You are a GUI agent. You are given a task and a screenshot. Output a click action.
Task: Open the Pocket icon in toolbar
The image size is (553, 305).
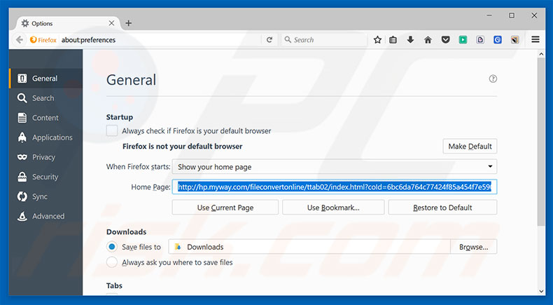(445, 40)
